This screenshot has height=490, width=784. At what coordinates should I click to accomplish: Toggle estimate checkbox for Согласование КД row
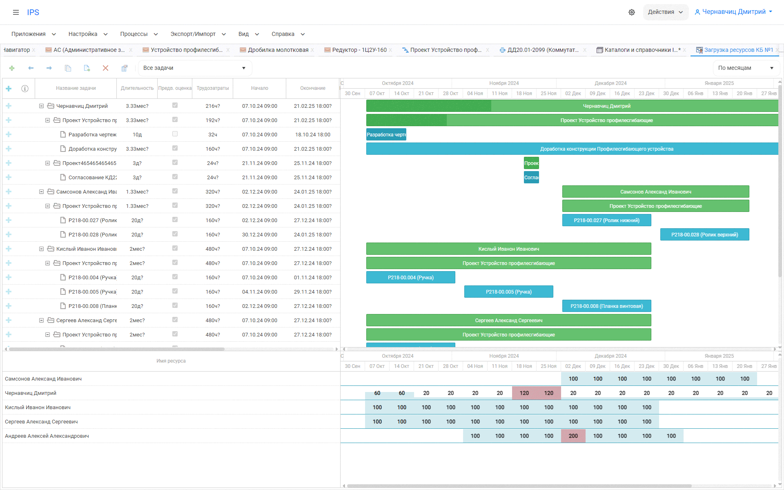[x=175, y=177]
